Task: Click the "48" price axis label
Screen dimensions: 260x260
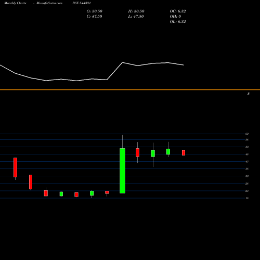Action: click(247, 154)
